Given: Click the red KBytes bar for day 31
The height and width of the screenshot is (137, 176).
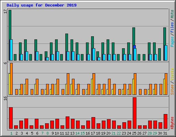Looking at the screenshot, I should [165, 121].
